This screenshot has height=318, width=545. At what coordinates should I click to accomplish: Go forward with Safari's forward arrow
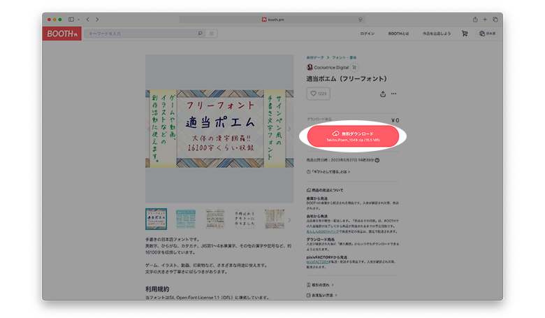coord(97,20)
